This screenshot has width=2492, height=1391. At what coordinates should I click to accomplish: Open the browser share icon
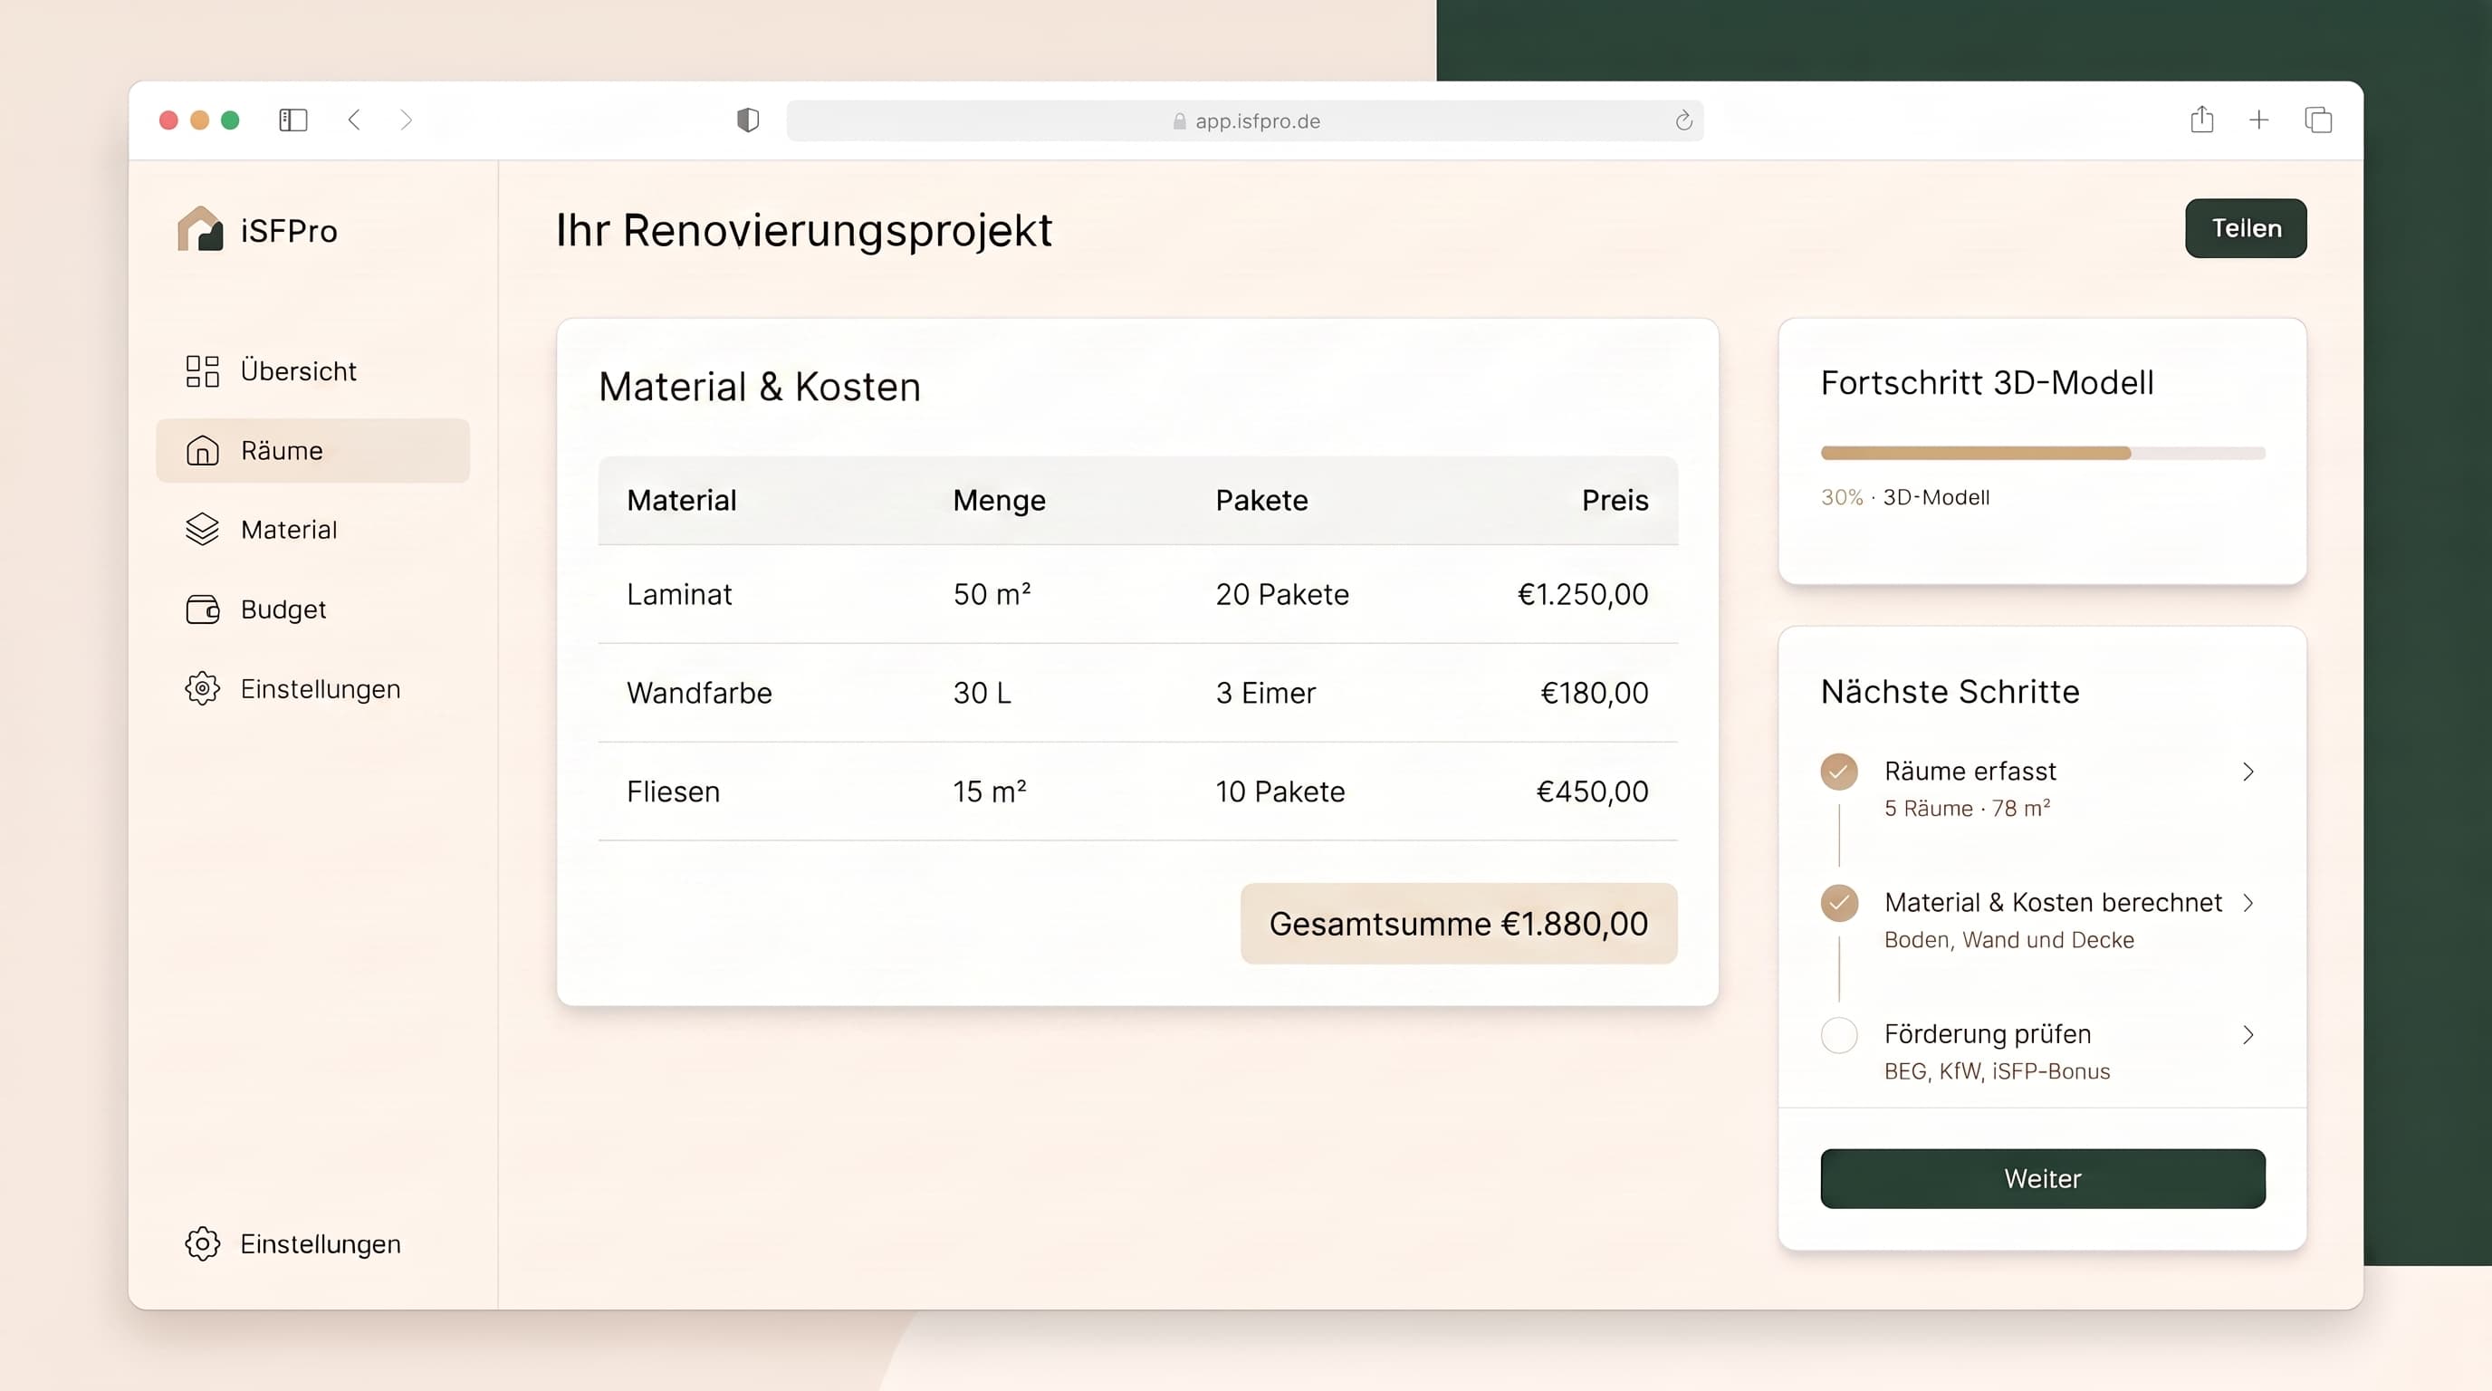[x=2202, y=119]
